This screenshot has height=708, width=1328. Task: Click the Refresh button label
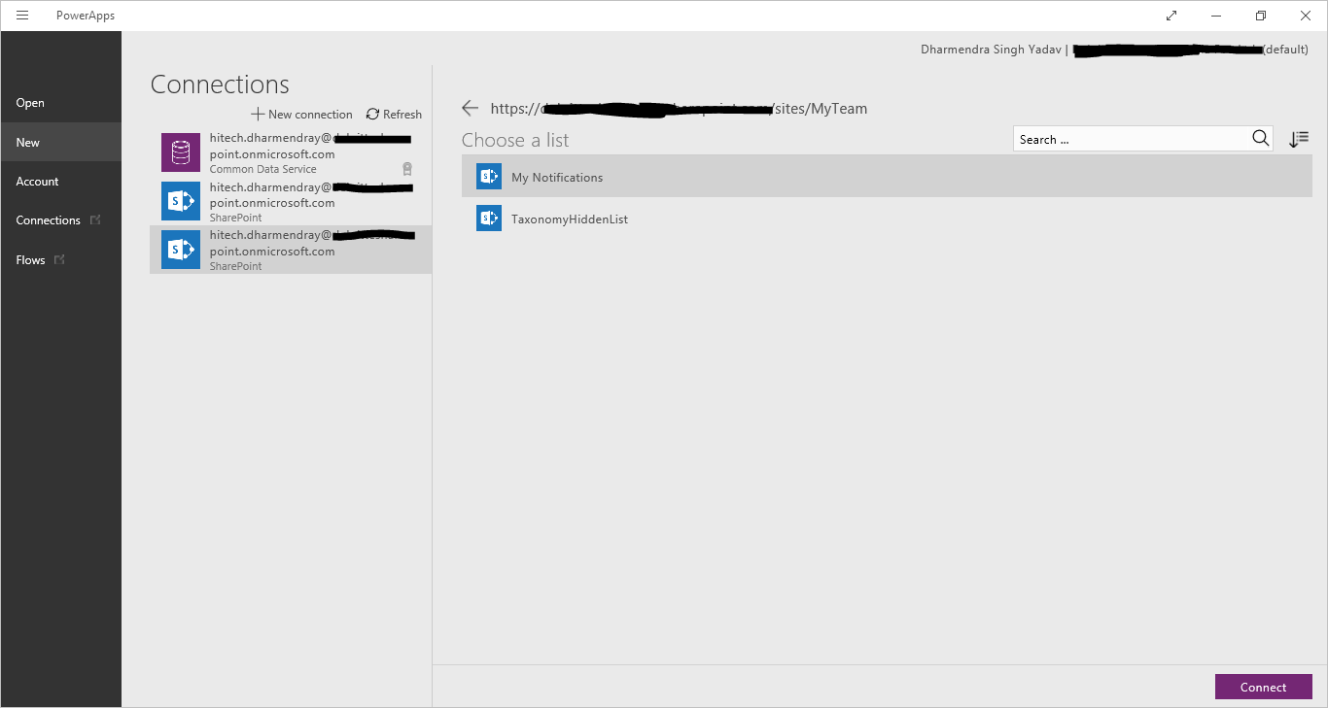pyautogui.click(x=402, y=114)
